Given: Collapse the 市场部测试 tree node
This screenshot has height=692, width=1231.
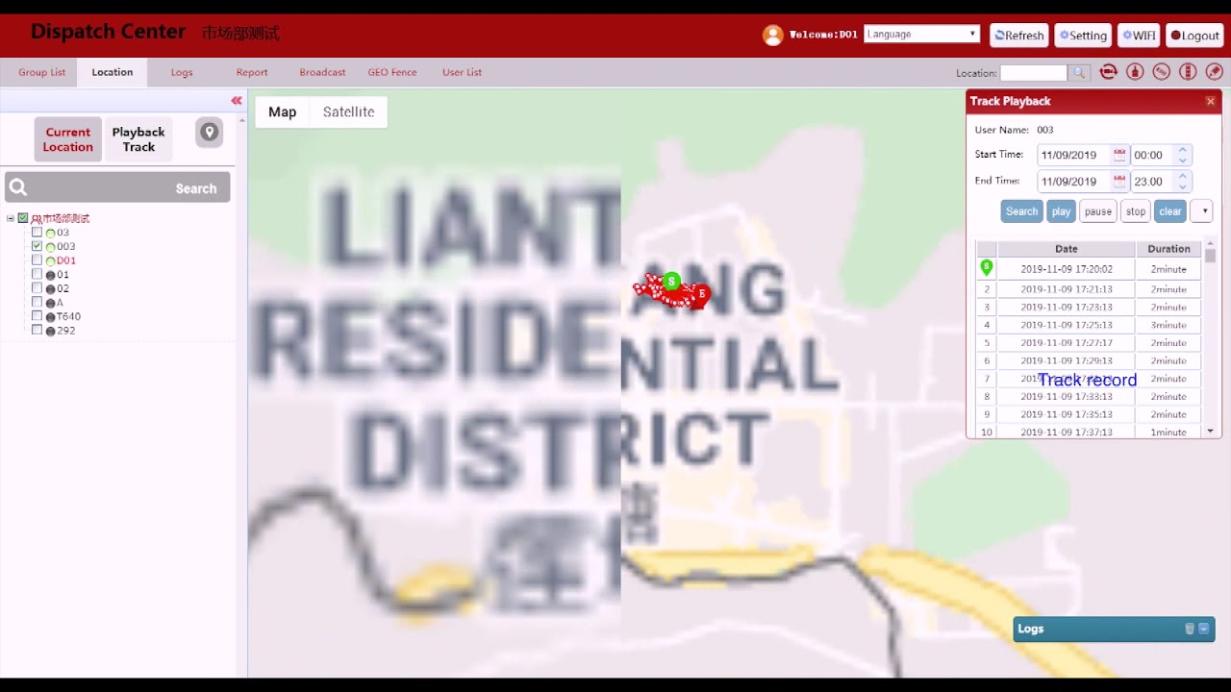Looking at the screenshot, I should tap(11, 218).
